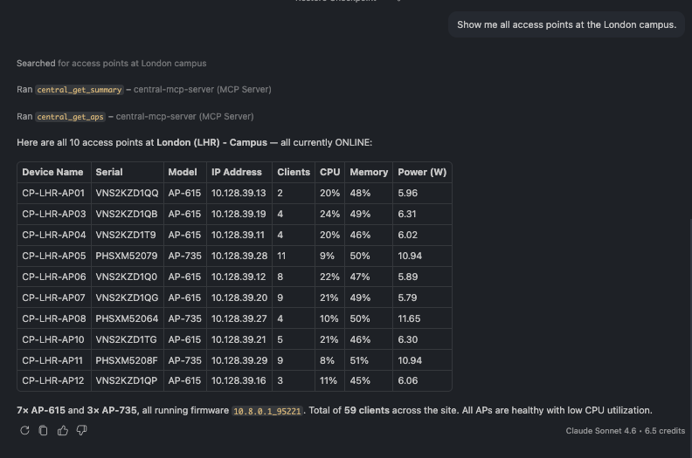Click the Power (W) column header
Screen dimensions: 692x458
coord(422,173)
